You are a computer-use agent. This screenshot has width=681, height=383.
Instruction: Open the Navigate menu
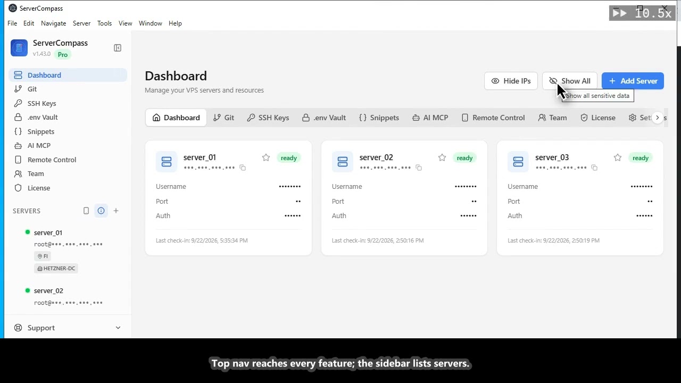(54, 23)
